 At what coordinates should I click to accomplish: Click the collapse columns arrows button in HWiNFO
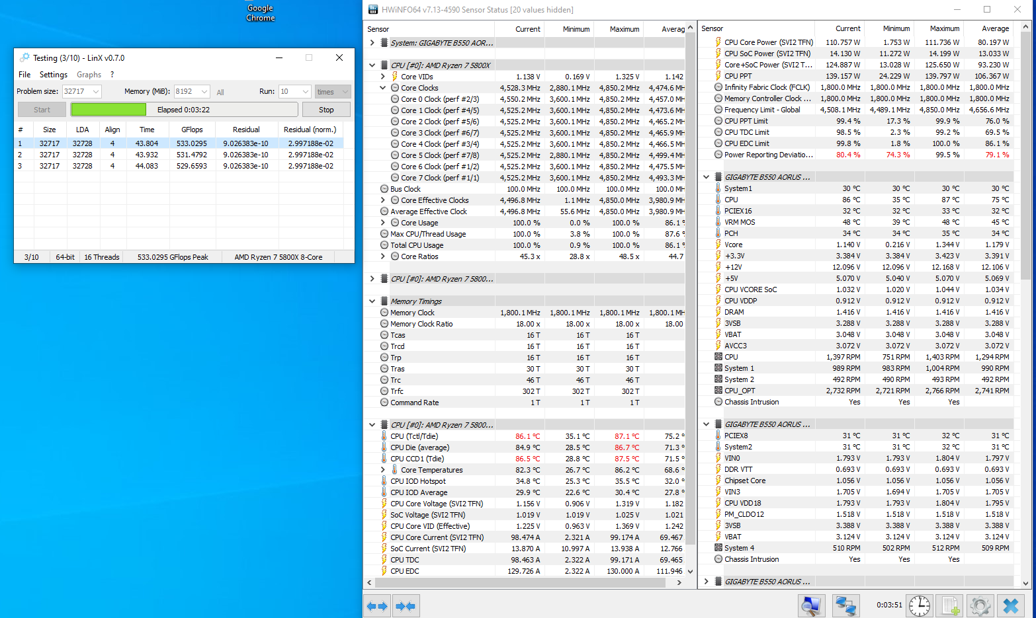coord(405,605)
